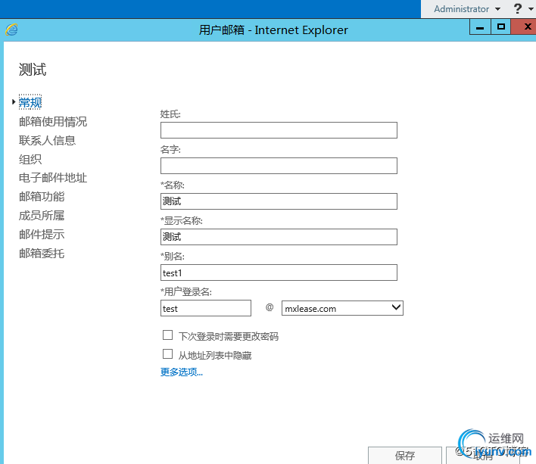Viewport: 536px width, 464px height.
Task: Show the 邮箱功能 section
Action: pyautogui.click(x=42, y=197)
